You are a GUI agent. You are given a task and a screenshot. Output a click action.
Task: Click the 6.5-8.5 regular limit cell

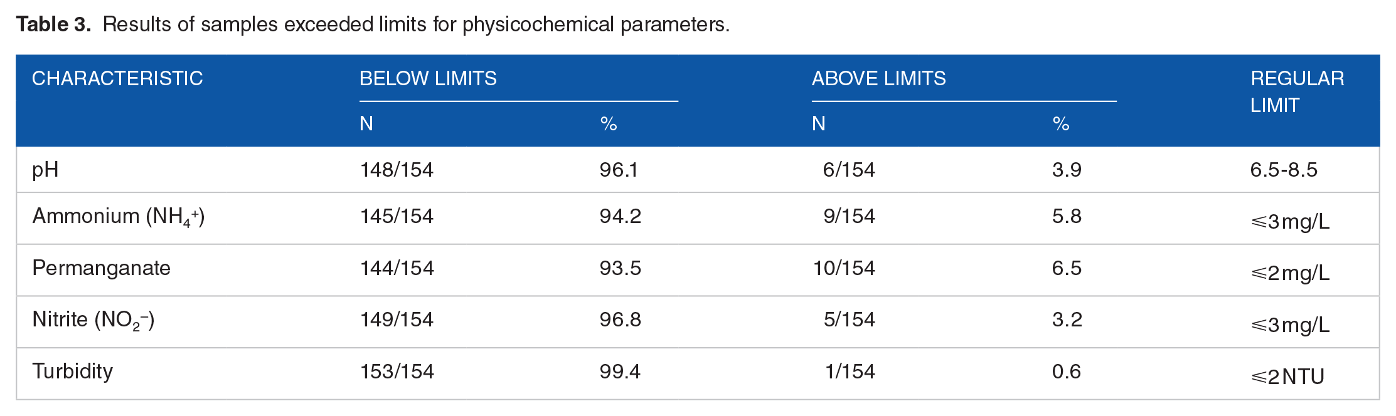[1284, 170]
